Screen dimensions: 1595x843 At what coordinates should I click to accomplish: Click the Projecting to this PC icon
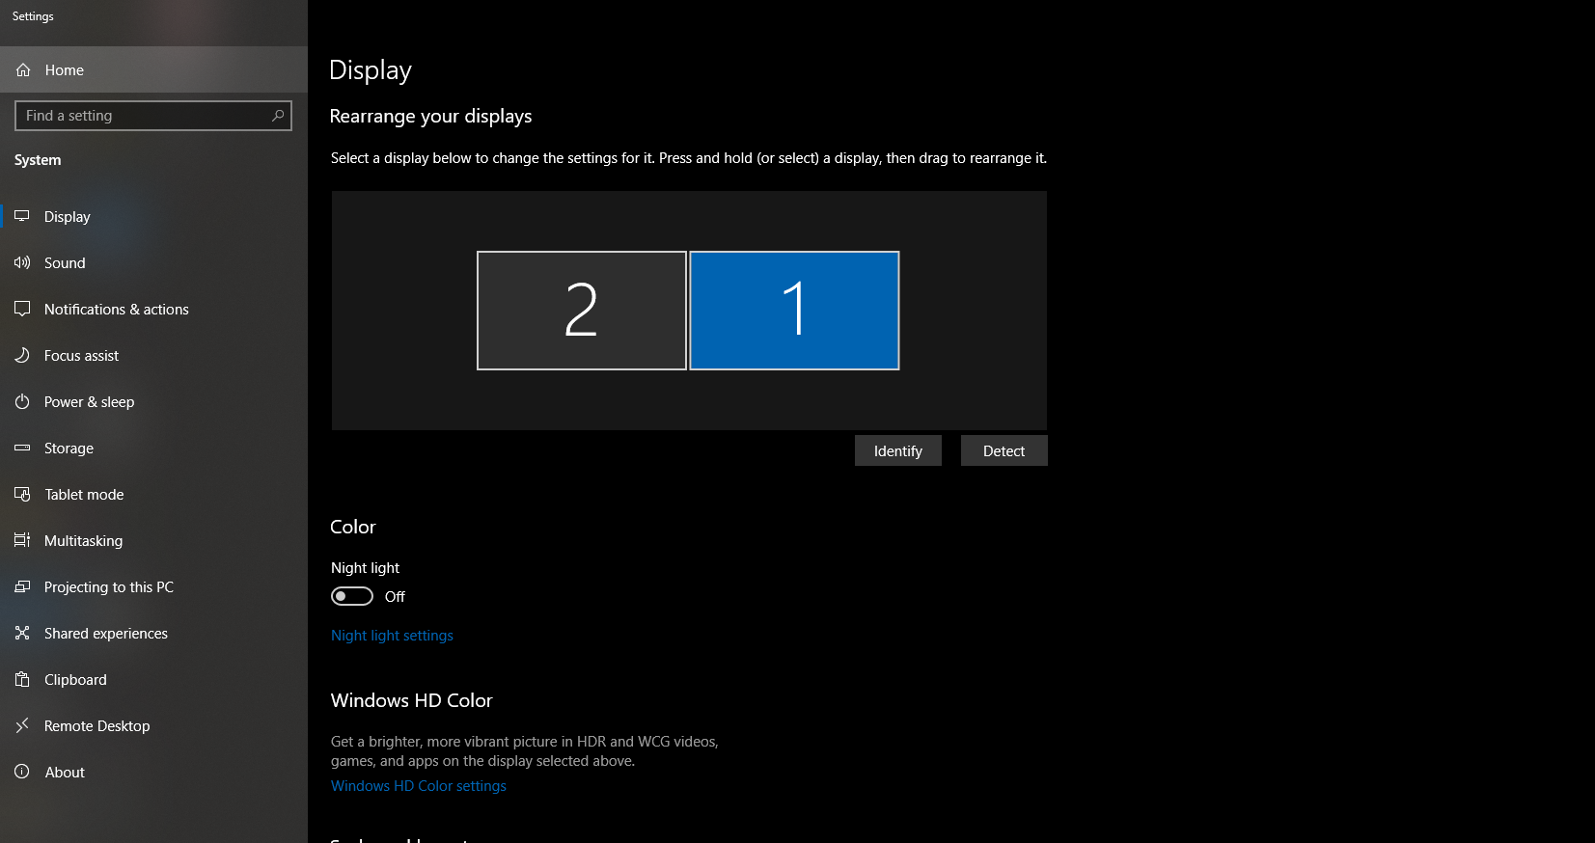coord(22,587)
